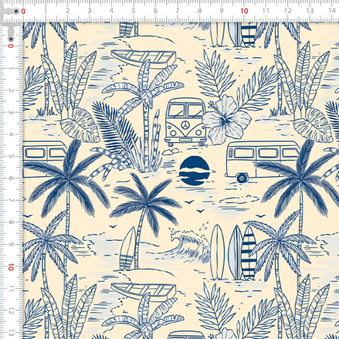Click the side-view trailer's middle window

coord(268,153)
